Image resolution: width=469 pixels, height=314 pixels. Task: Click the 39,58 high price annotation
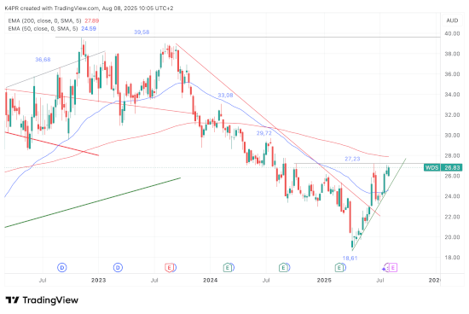click(x=142, y=32)
